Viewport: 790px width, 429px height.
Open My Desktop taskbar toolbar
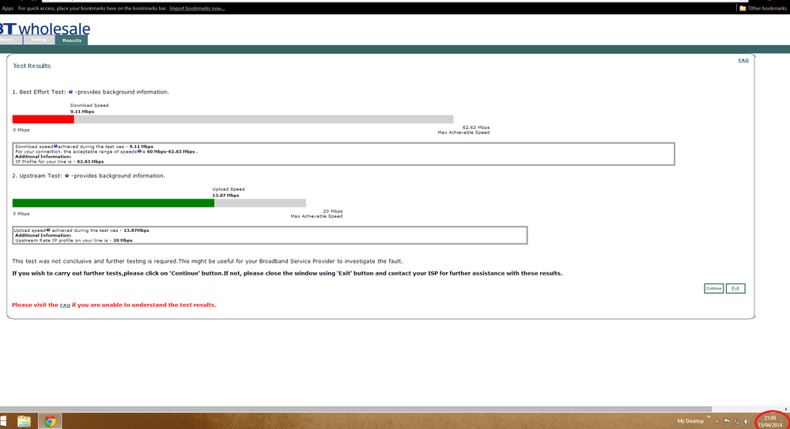click(690, 421)
